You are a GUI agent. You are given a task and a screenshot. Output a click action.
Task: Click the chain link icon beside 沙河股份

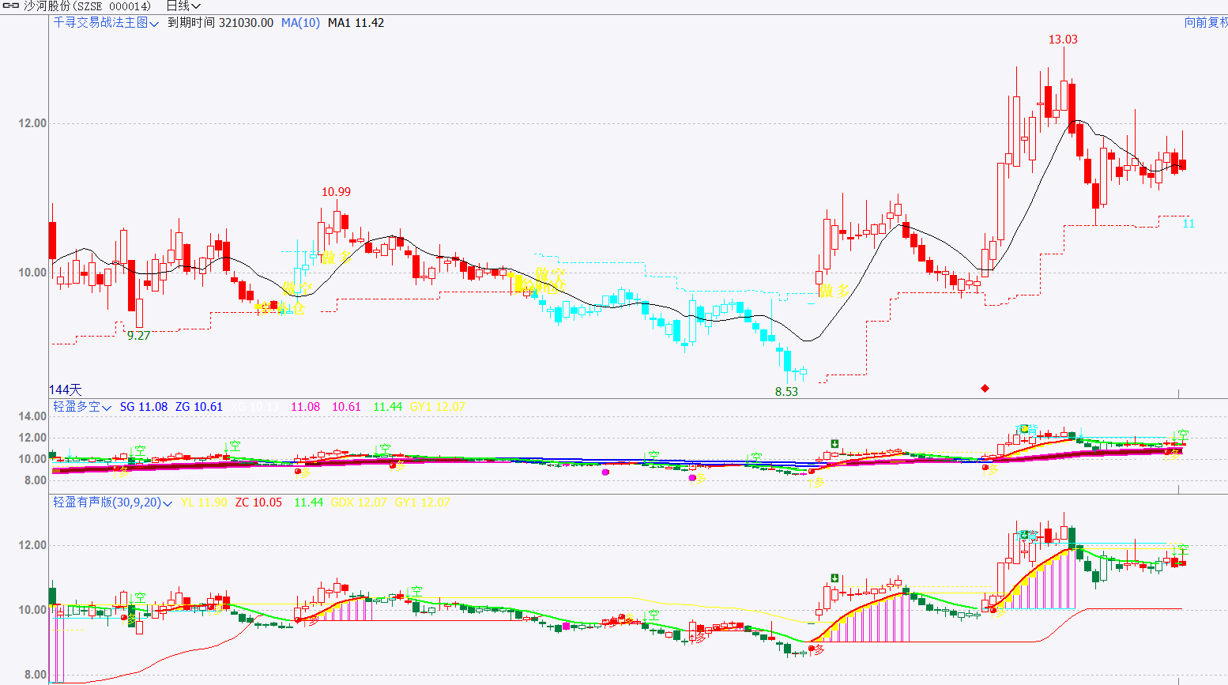tap(10, 6)
